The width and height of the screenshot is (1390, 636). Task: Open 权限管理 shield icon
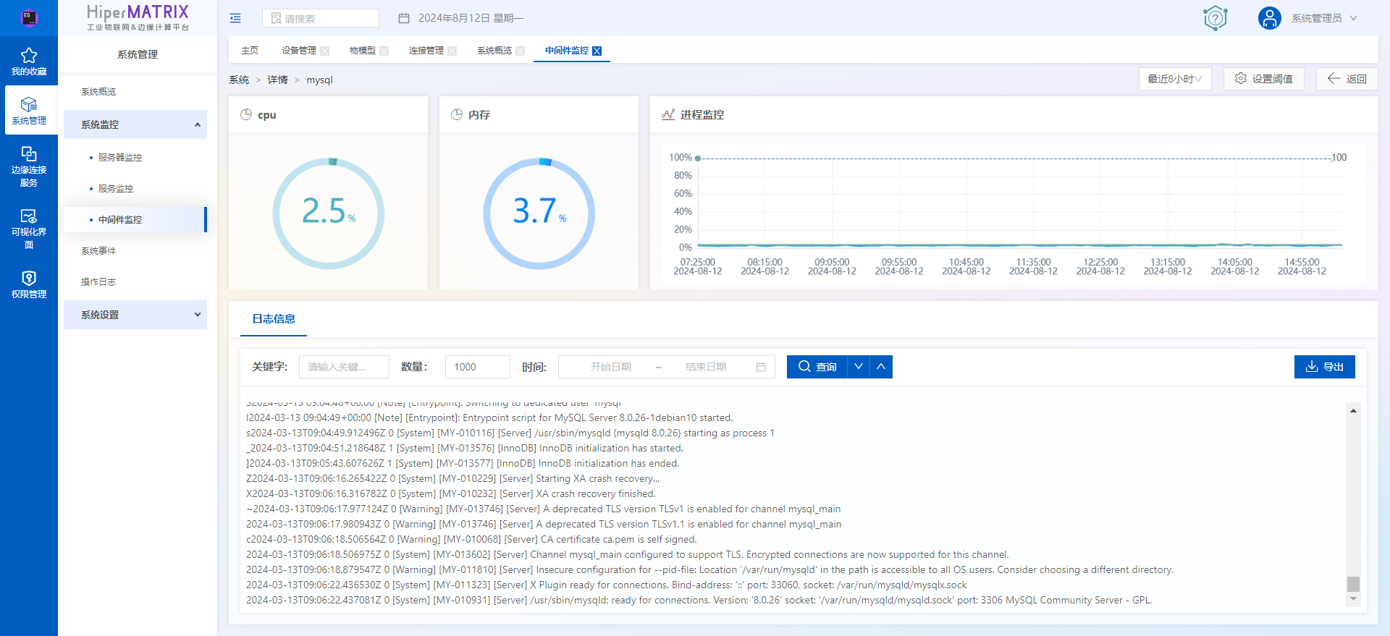click(29, 278)
